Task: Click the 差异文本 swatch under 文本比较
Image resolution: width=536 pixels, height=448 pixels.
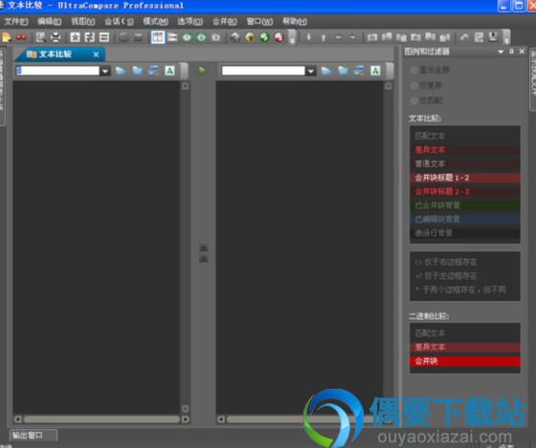Action: tap(465, 150)
